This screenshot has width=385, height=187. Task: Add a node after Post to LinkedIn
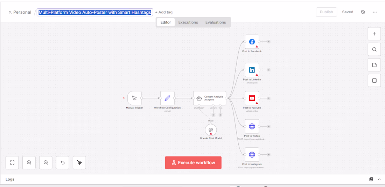(x=268, y=70)
